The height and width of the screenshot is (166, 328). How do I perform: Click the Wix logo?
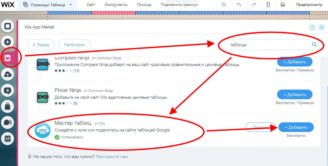tap(8, 5)
